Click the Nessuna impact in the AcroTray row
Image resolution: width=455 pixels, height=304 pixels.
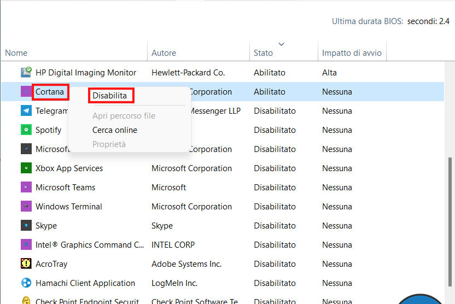pyautogui.click(x=337, y=264)
